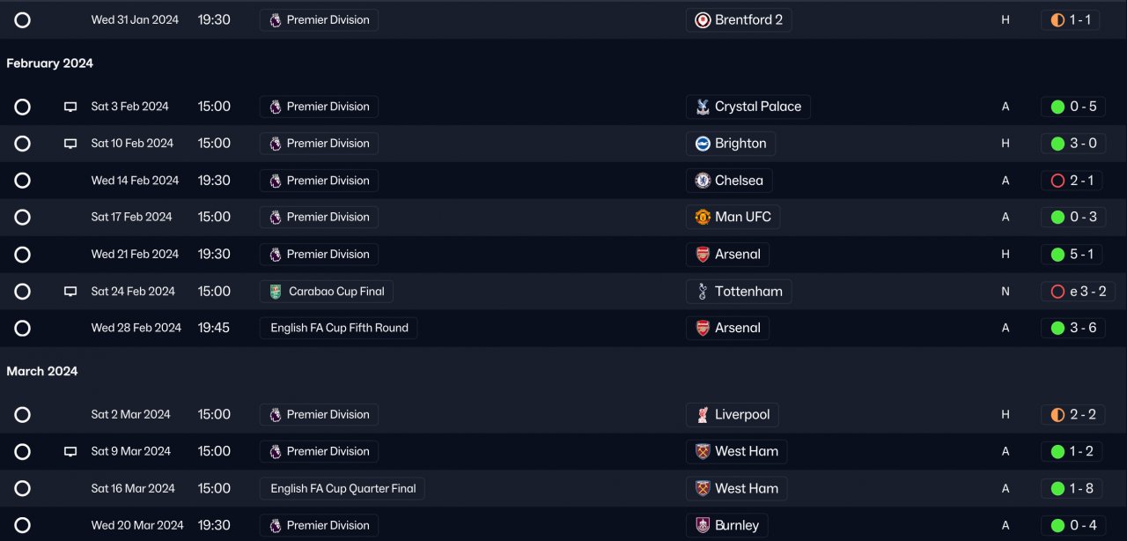The height and width of the screenshot is (541, 1127).
Task: Open the Brighton team page
Action: 731,144
